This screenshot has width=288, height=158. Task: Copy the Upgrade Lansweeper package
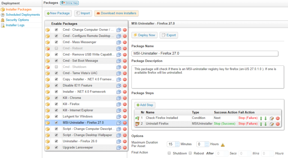point(119,148)
